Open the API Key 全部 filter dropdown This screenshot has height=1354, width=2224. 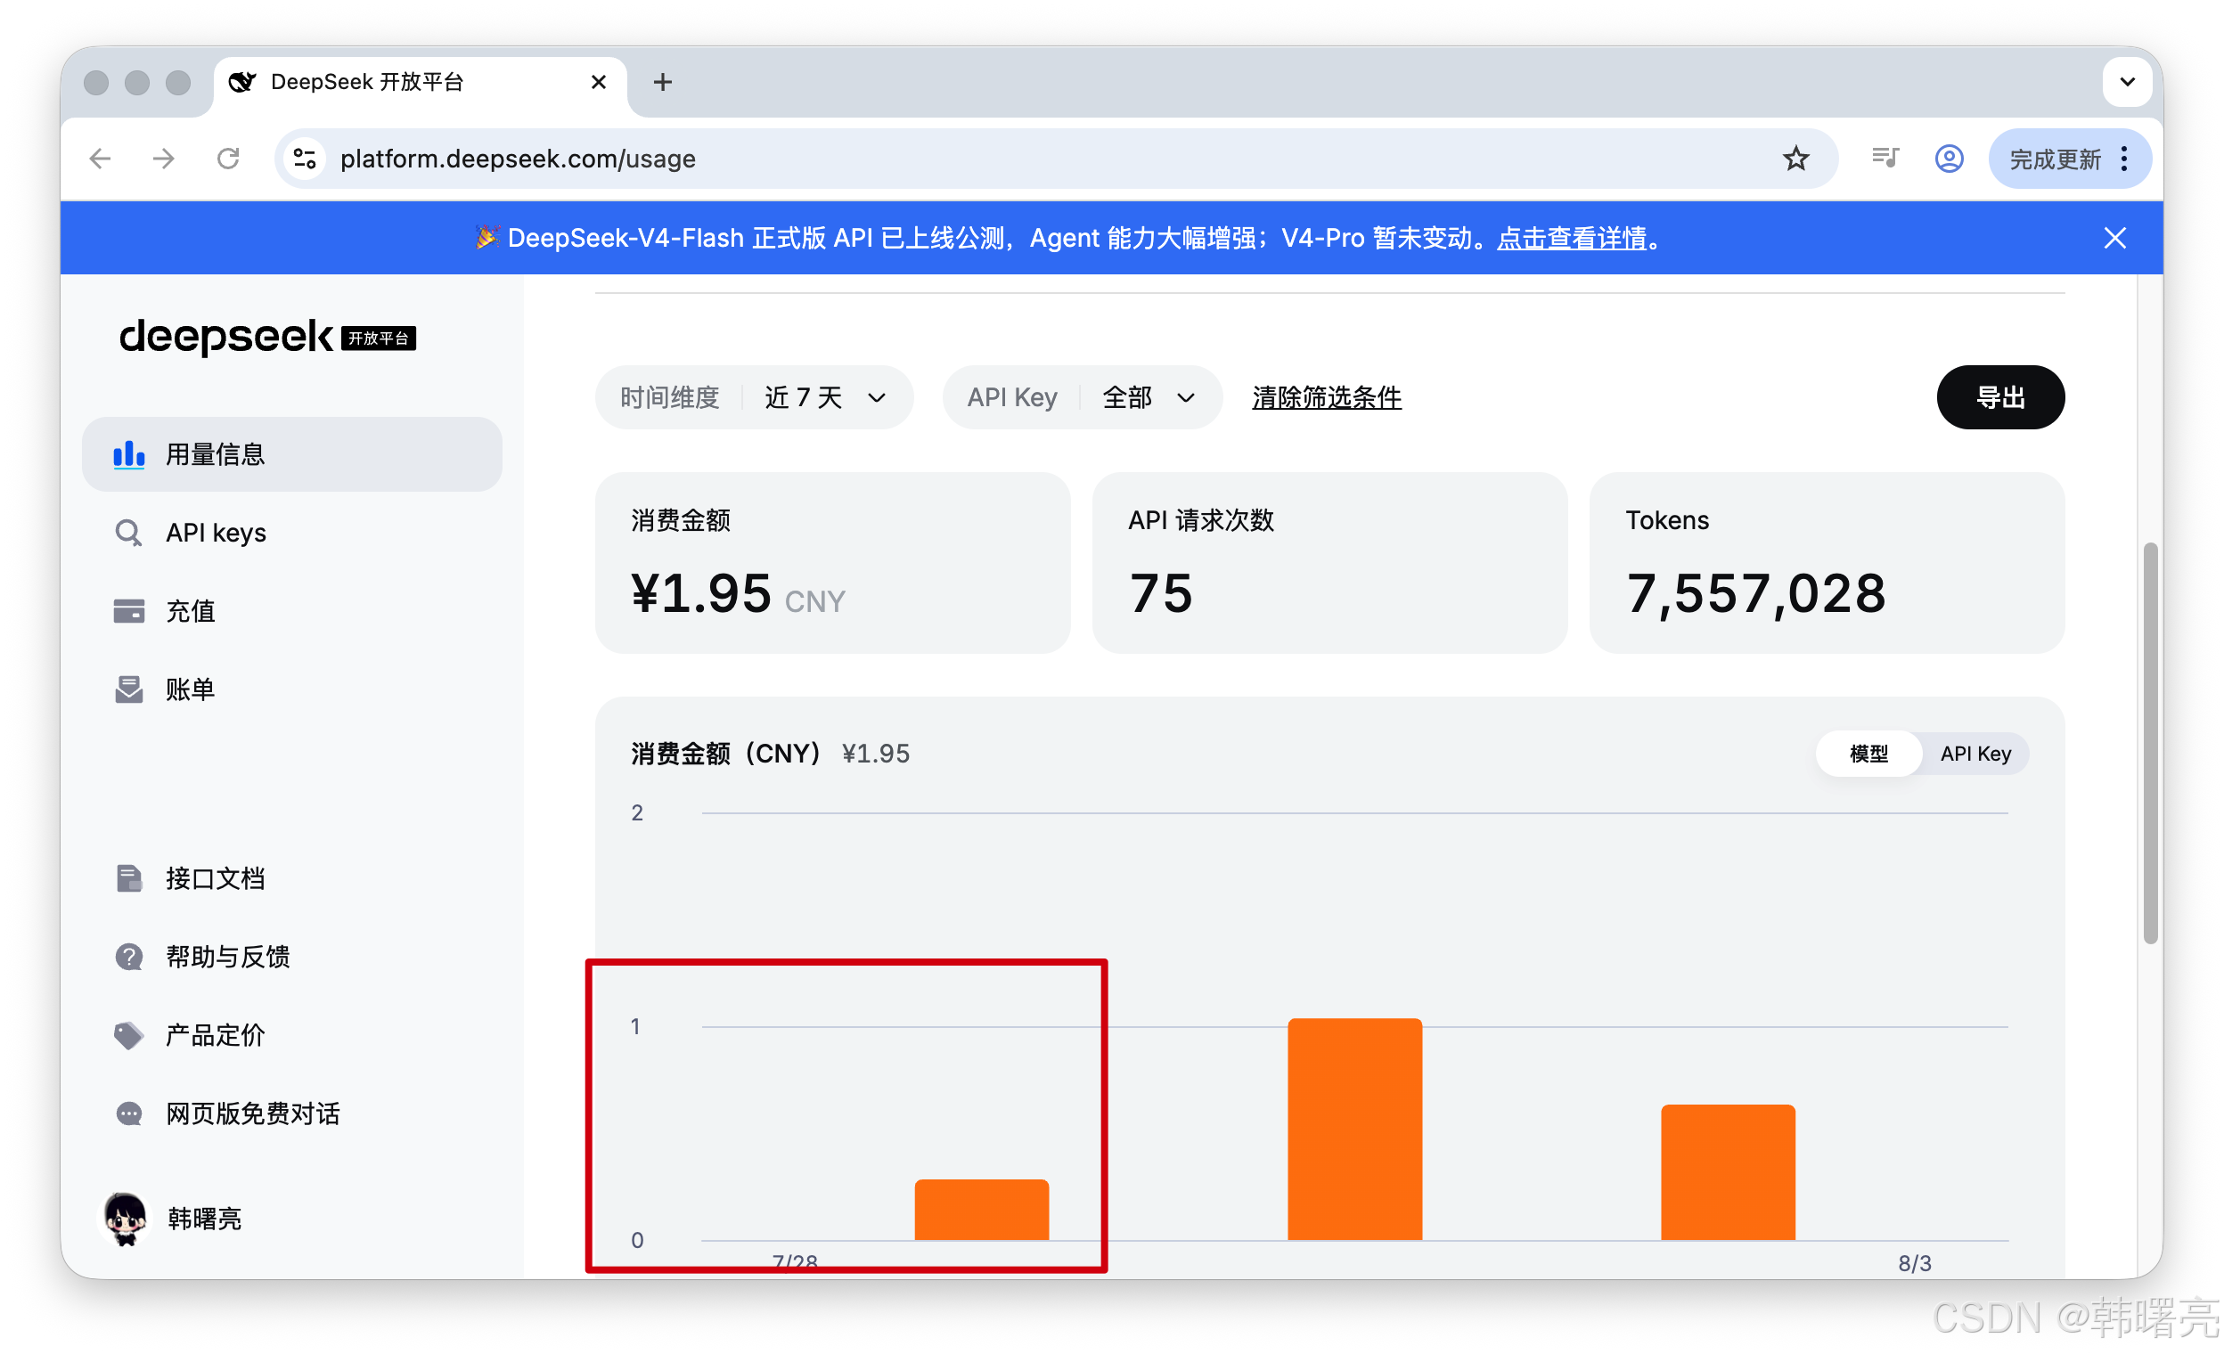pyautogui.click(x=1082, y=397)
